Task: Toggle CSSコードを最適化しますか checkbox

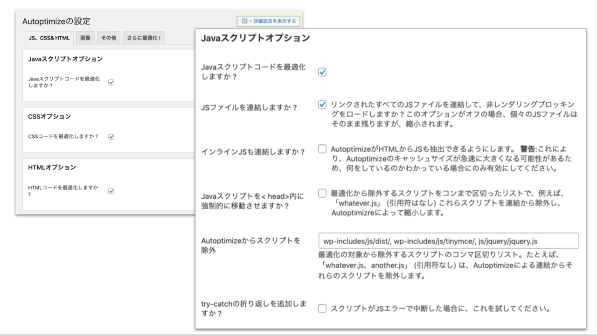Action: pyautogui.click(x=111, y=137)
